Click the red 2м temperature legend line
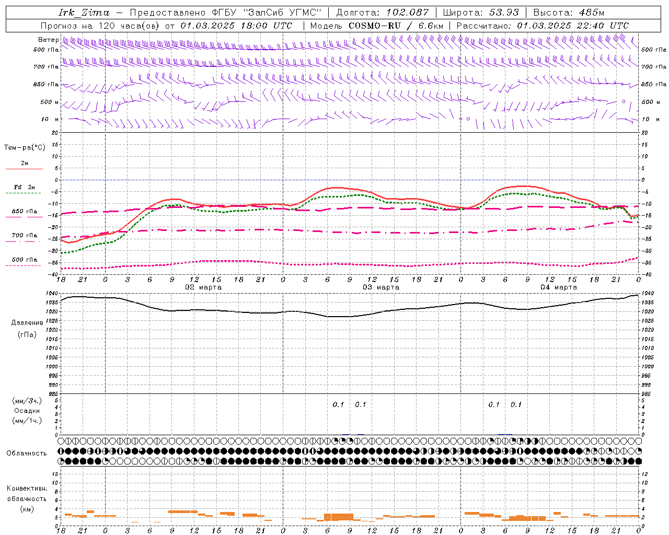Image resolution: width=669 pixels, height=535 pixels. (24, 169)
